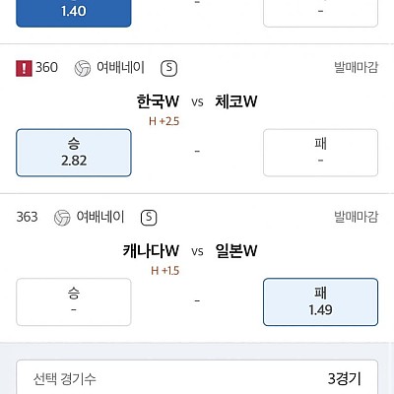
Task: Deselect the blue 1.40 odds button
Action: [74, 13]
